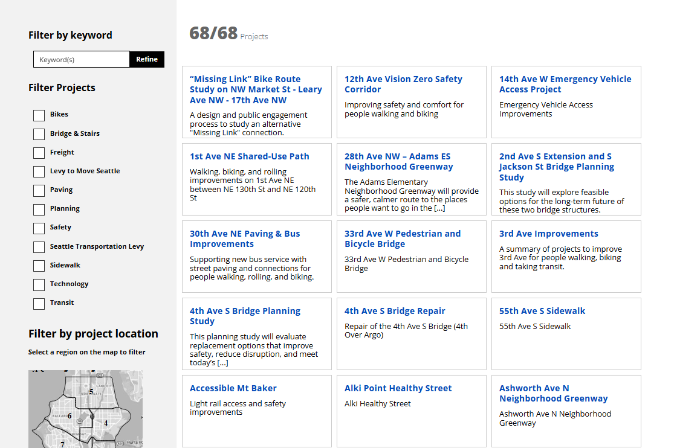
Task: Click 'Emergency Vehicle Access Improvements' text
Action: click(546, 109)
